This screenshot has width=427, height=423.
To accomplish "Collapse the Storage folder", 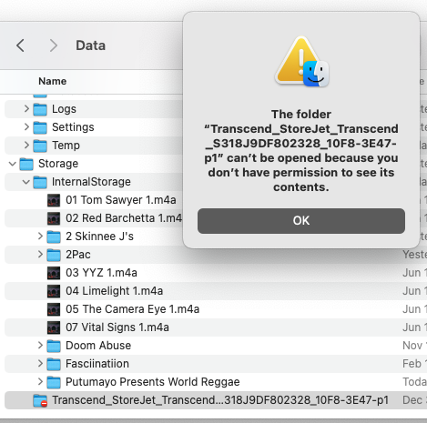I will pyautogui.click(x=13, y=164).
